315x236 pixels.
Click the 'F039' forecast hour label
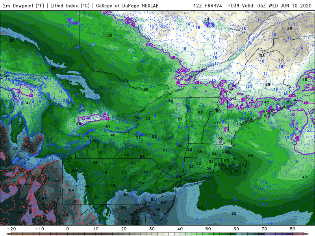point(233,6)
